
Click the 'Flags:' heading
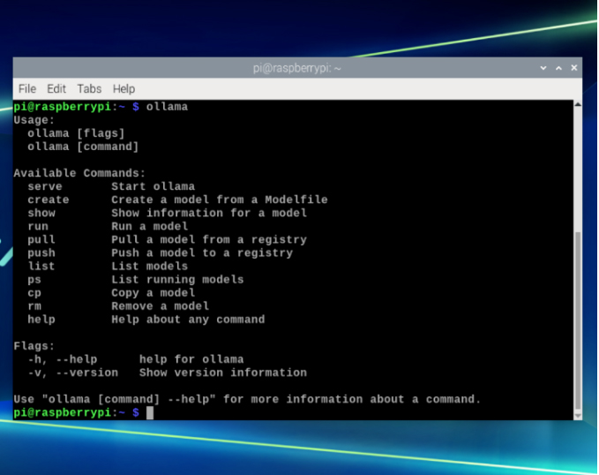click(34, 346)
